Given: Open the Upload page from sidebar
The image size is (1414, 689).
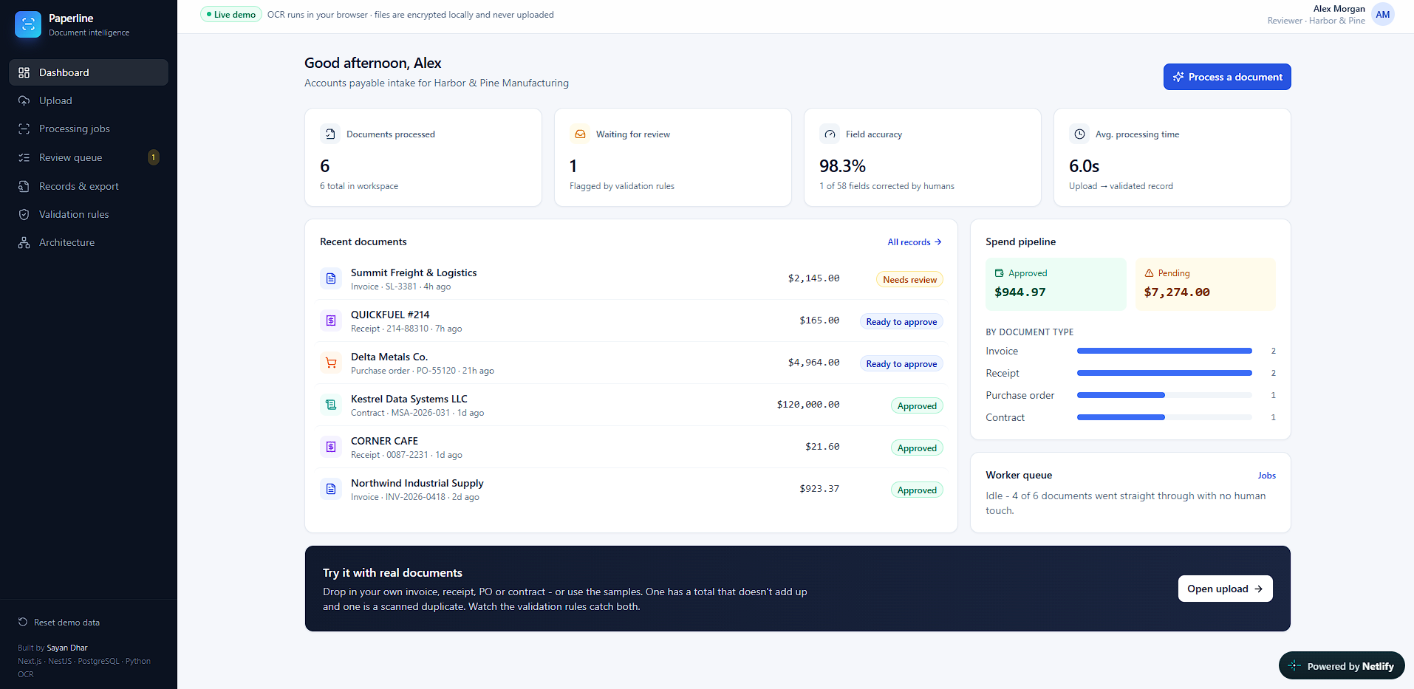Looking at the screenshot, I should [89, 100].
